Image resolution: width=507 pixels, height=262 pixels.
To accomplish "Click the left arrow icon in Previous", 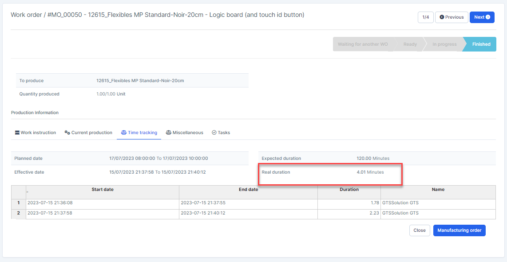I will [x=442, y=17].
